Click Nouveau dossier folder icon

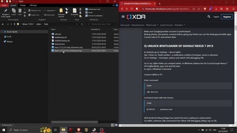click(x=61, y=11)
